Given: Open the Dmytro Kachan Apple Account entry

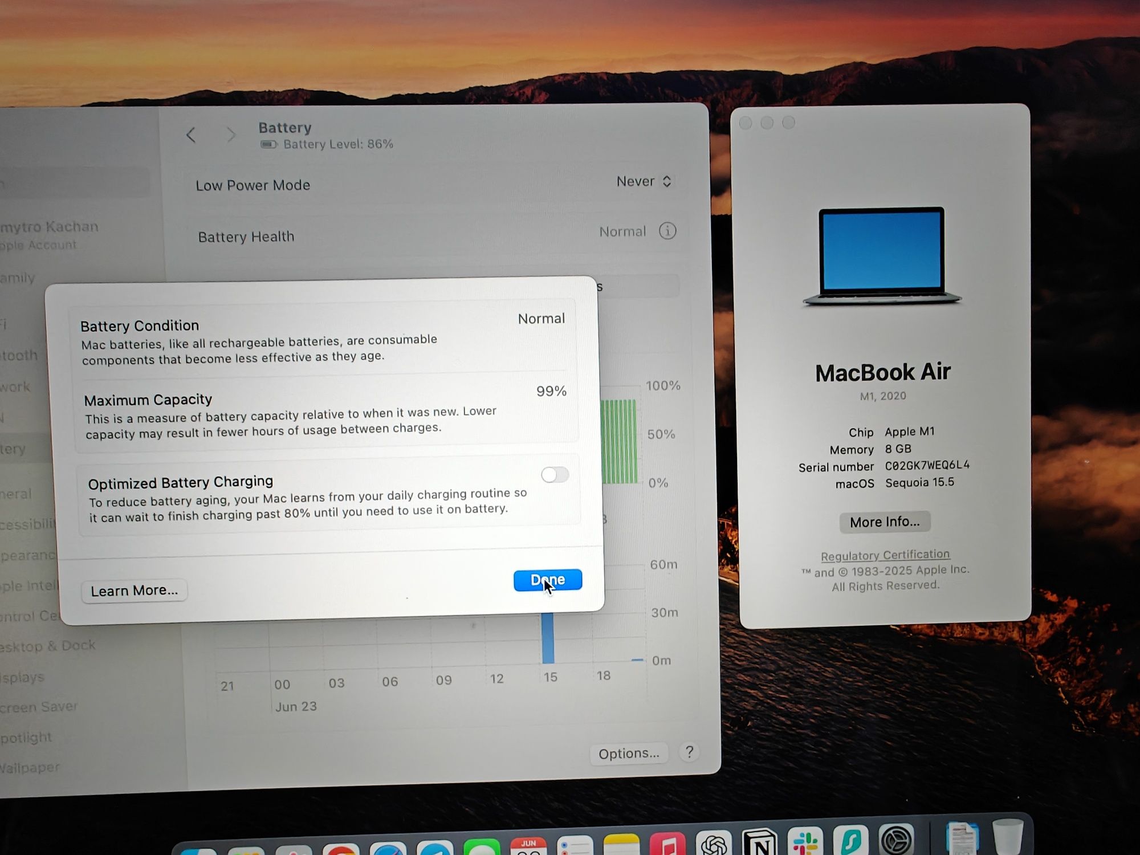Looking at the screenshot, I should (x=49, y=235).
